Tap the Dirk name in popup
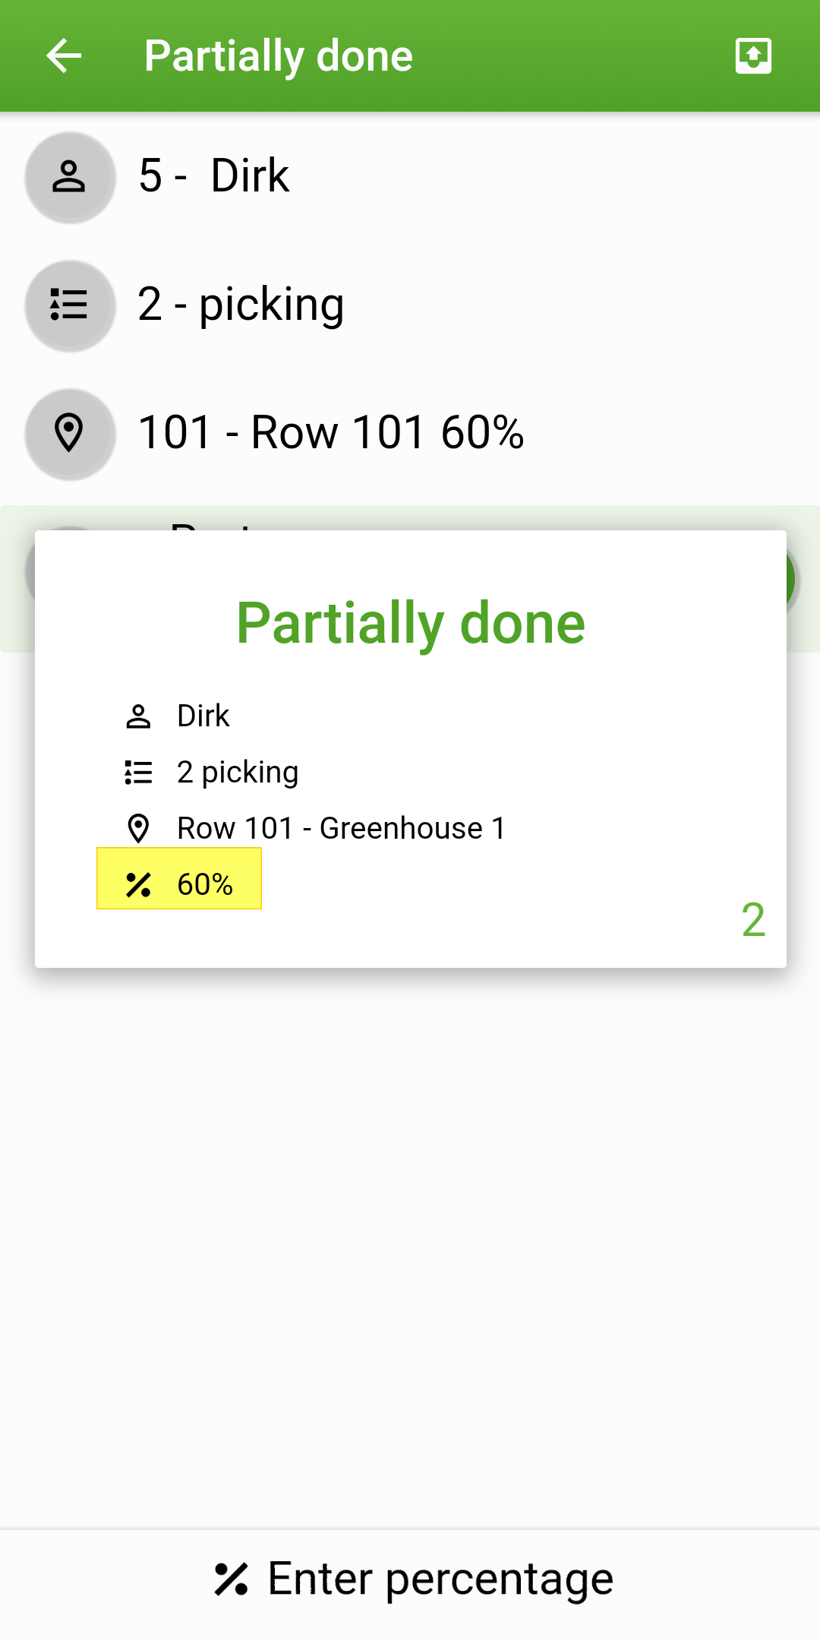This screenshot has height=1641, width=820. (x=203, y=716)
